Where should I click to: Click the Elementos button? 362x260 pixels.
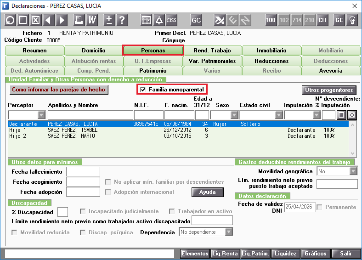(x=195, y=254)
